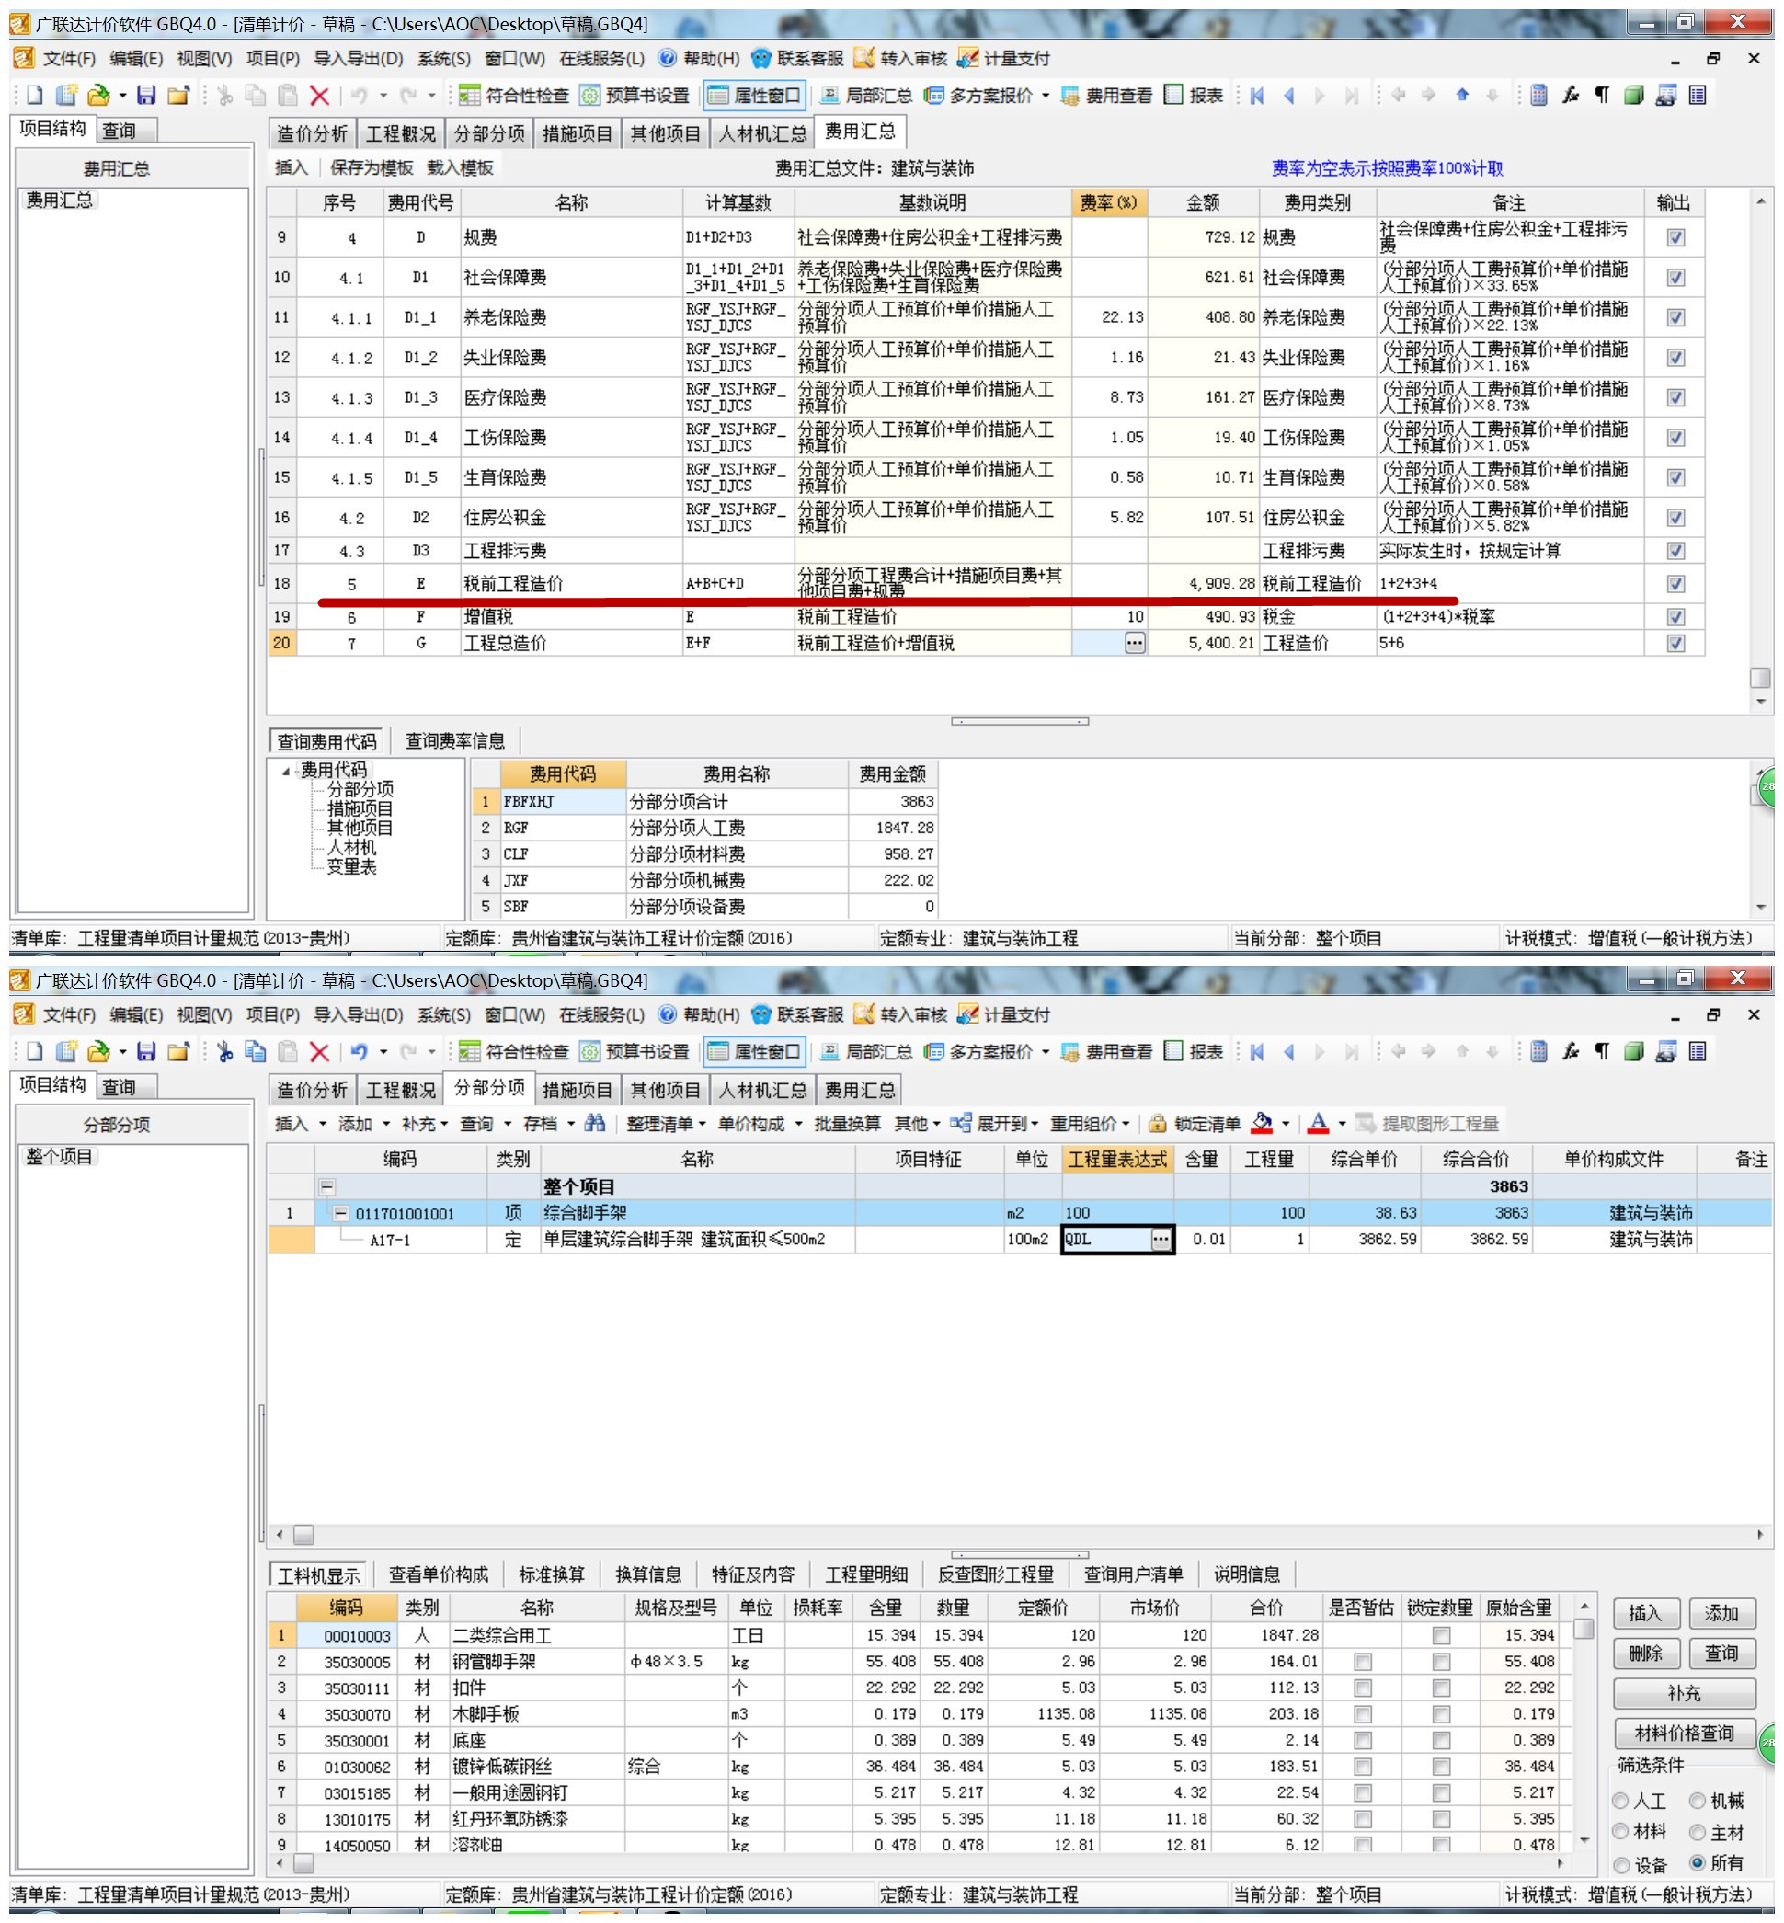Select 措施项目 node in 费用代码 tree
Screen dimensions: 1784x1923
[x=360, y=809]
